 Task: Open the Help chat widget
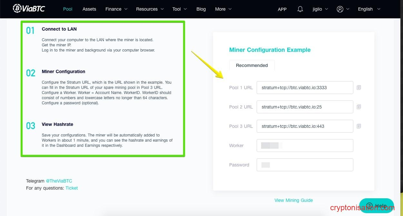click(x=376, y=206)
